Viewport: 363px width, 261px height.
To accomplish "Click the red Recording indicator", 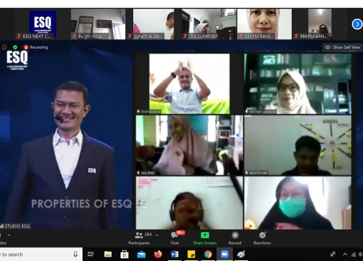I will (x=36, y=47).
